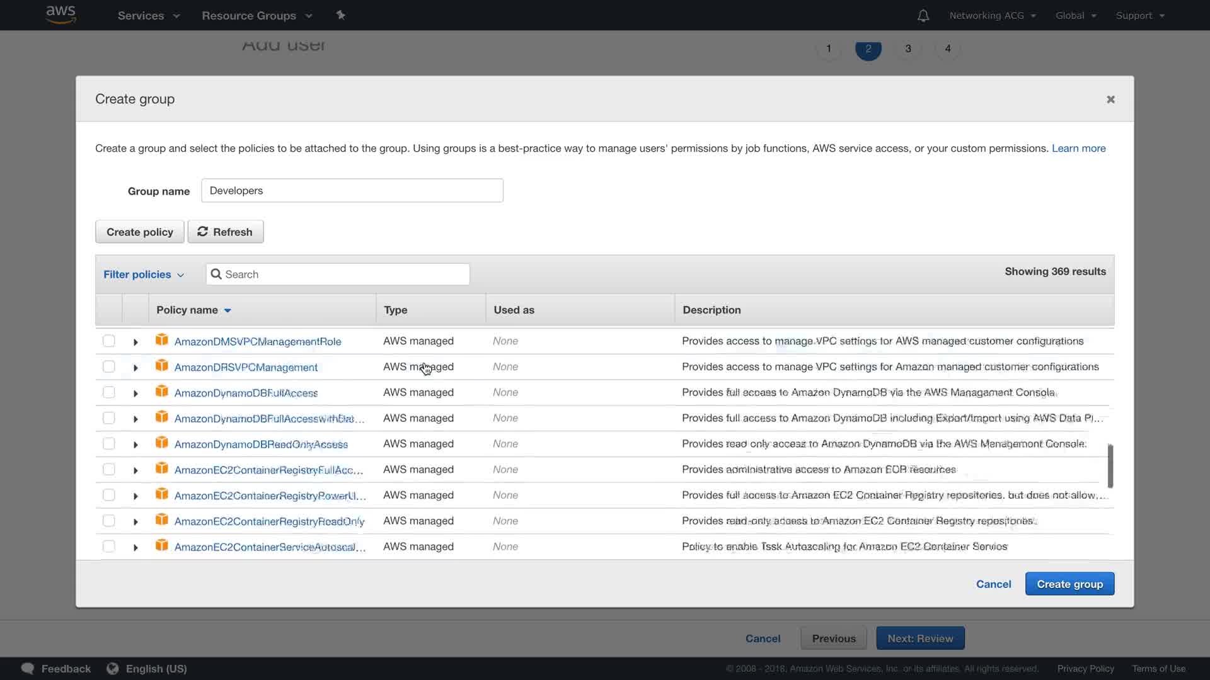Screen dimensions: 1210x680
Task: Click the Group name input field
Action: click(x=352, y=190)
